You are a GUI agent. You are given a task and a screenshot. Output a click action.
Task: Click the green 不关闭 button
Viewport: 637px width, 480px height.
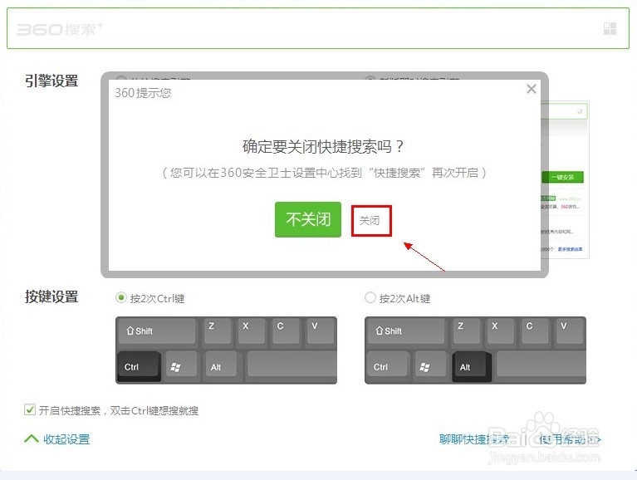coord(308,220)
